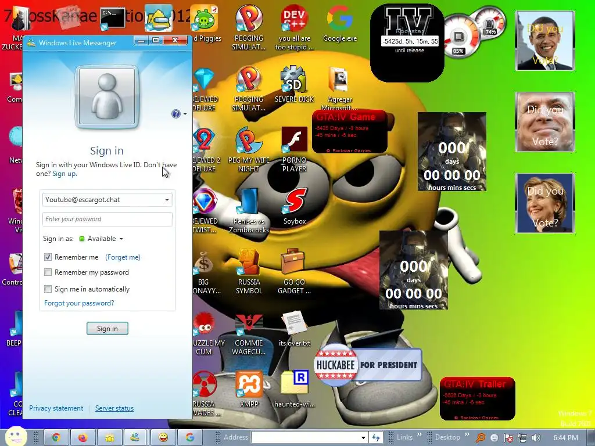
Task: Open the volume speaker tray icon
Action: click(536, 438)
